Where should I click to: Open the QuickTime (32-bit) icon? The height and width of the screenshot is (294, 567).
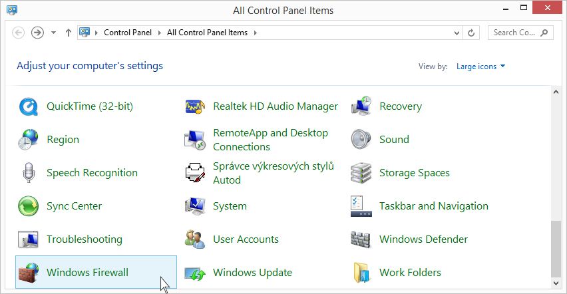click(28, 106)
